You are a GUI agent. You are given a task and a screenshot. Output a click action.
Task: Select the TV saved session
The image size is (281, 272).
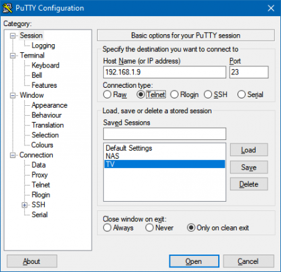(165, 164)
